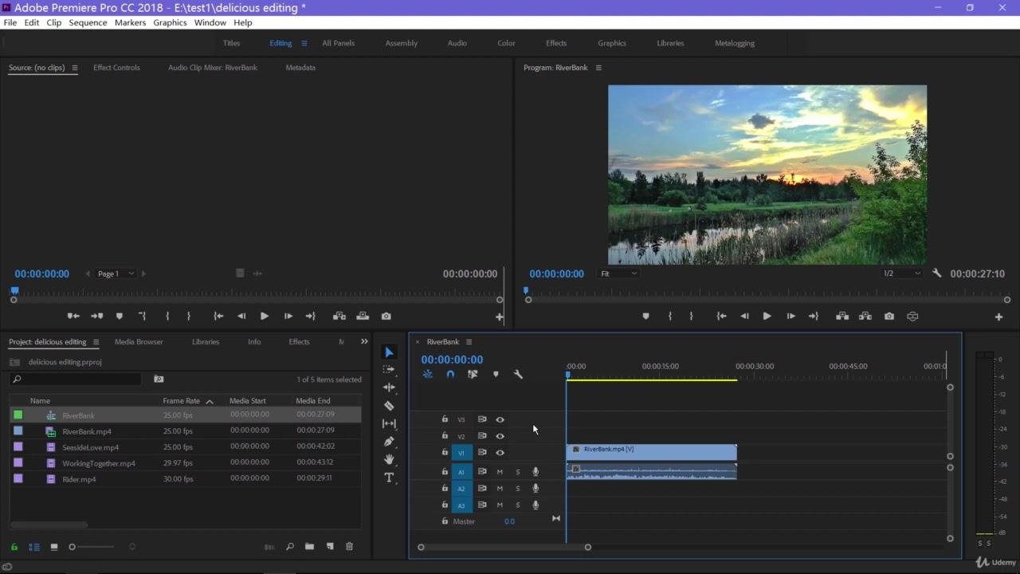Switch to Audio workspace
The height and width of the screenshot is (574, 1020).
[x=457, y=43]
